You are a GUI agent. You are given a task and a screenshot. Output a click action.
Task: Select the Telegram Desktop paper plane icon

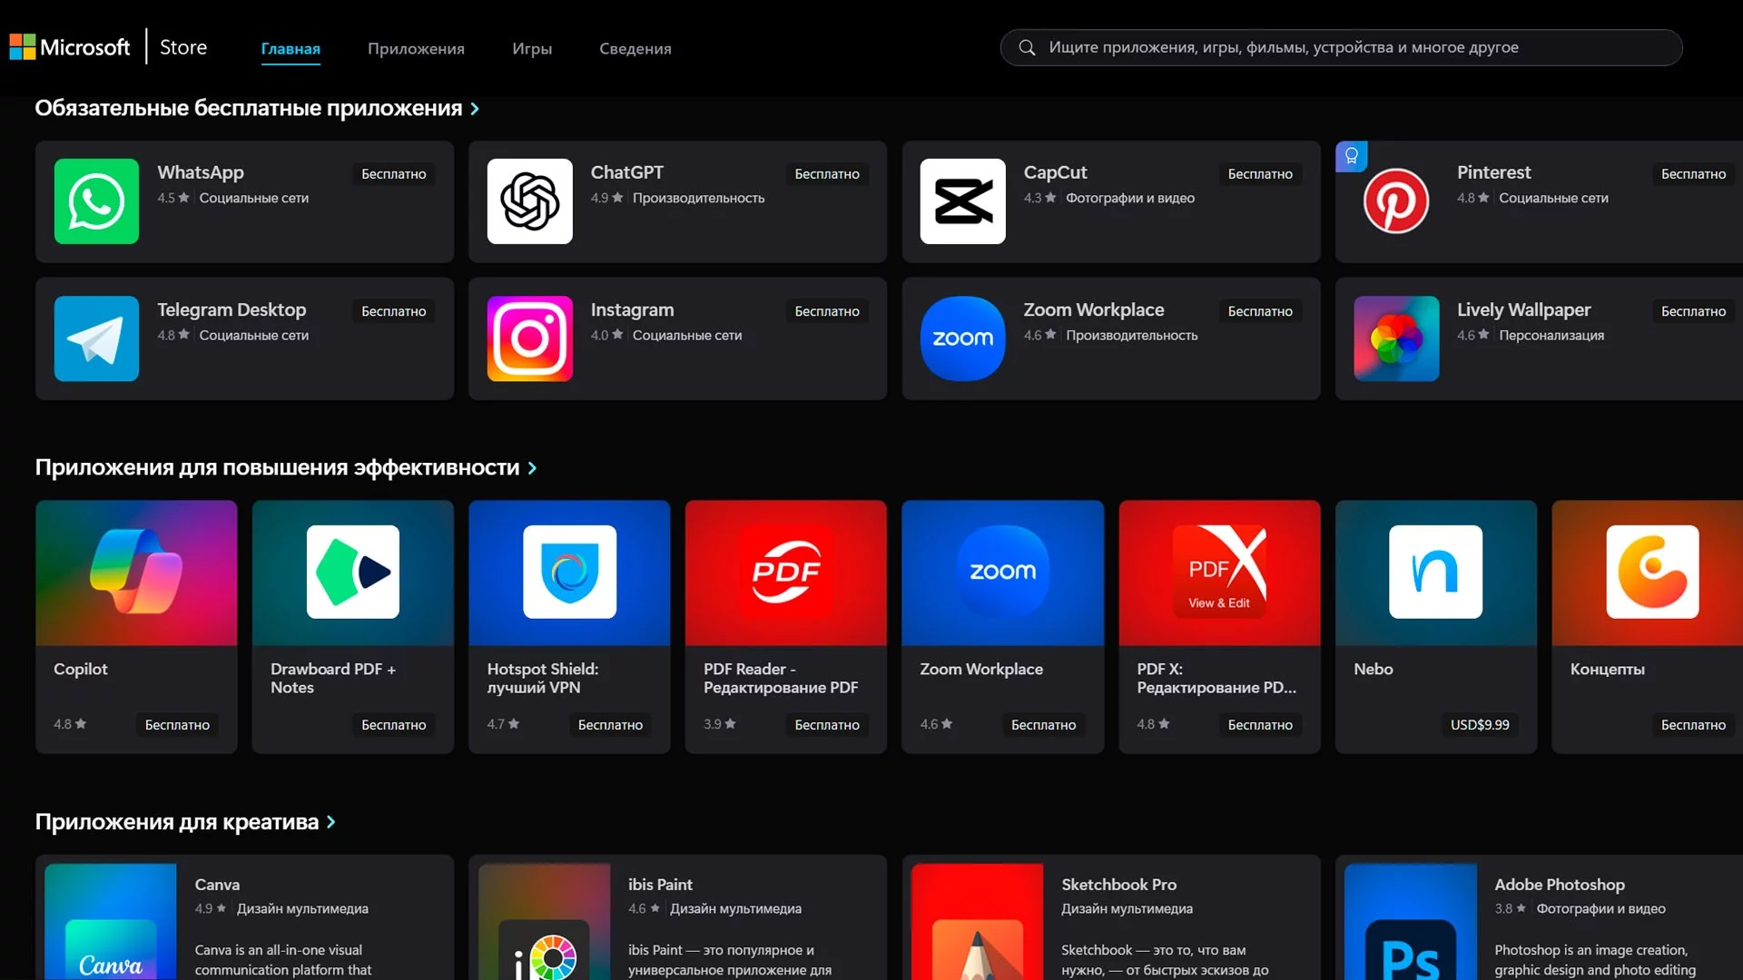tap(96, 338)
